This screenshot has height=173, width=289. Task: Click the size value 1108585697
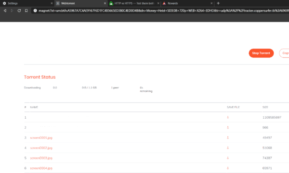(x=272, y=117)
